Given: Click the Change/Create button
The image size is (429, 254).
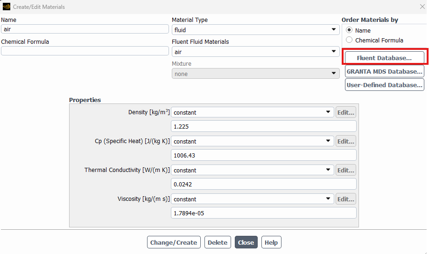Looking at the screenshot, I should click(x=174, y=242).
